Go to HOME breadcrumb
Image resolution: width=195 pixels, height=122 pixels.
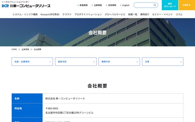pyautogui.click(x=14, y=49)
